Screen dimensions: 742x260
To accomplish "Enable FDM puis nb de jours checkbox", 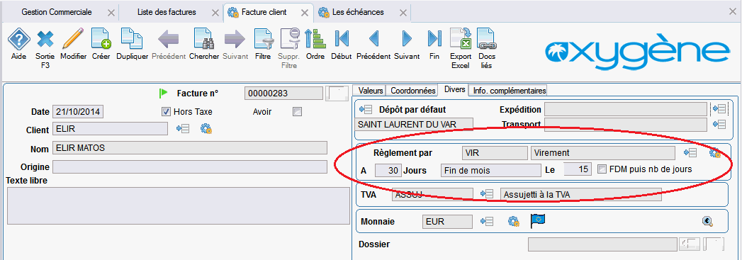I will (x=602, y=169).
